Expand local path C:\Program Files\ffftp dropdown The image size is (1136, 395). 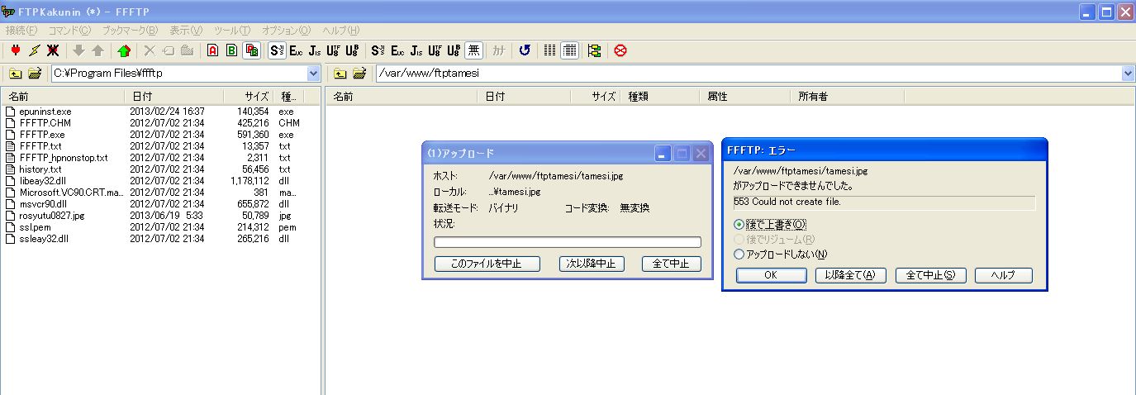coord(313,74)
